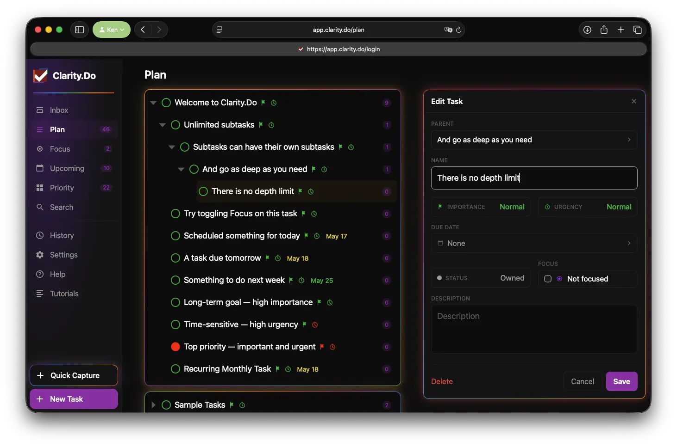Open the sidebar Search view
Screen dimensions: 677x447
tap(74, 207)
